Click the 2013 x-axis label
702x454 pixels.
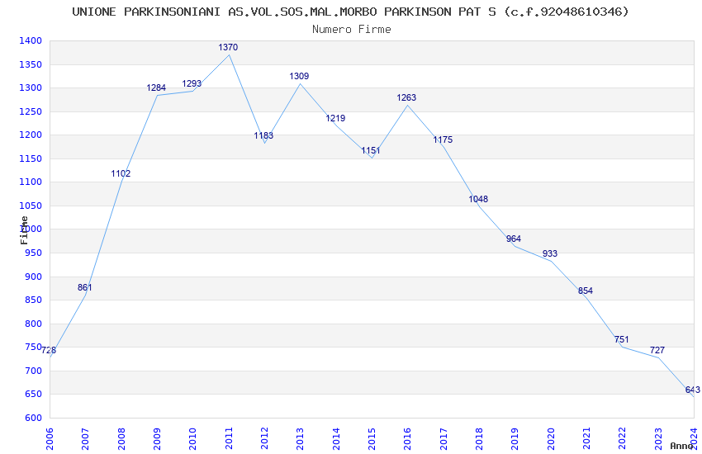click(300, 439)
